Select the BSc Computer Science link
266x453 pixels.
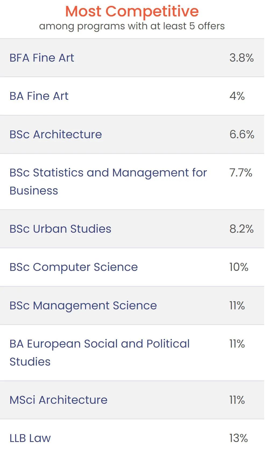tap(73, 267)
